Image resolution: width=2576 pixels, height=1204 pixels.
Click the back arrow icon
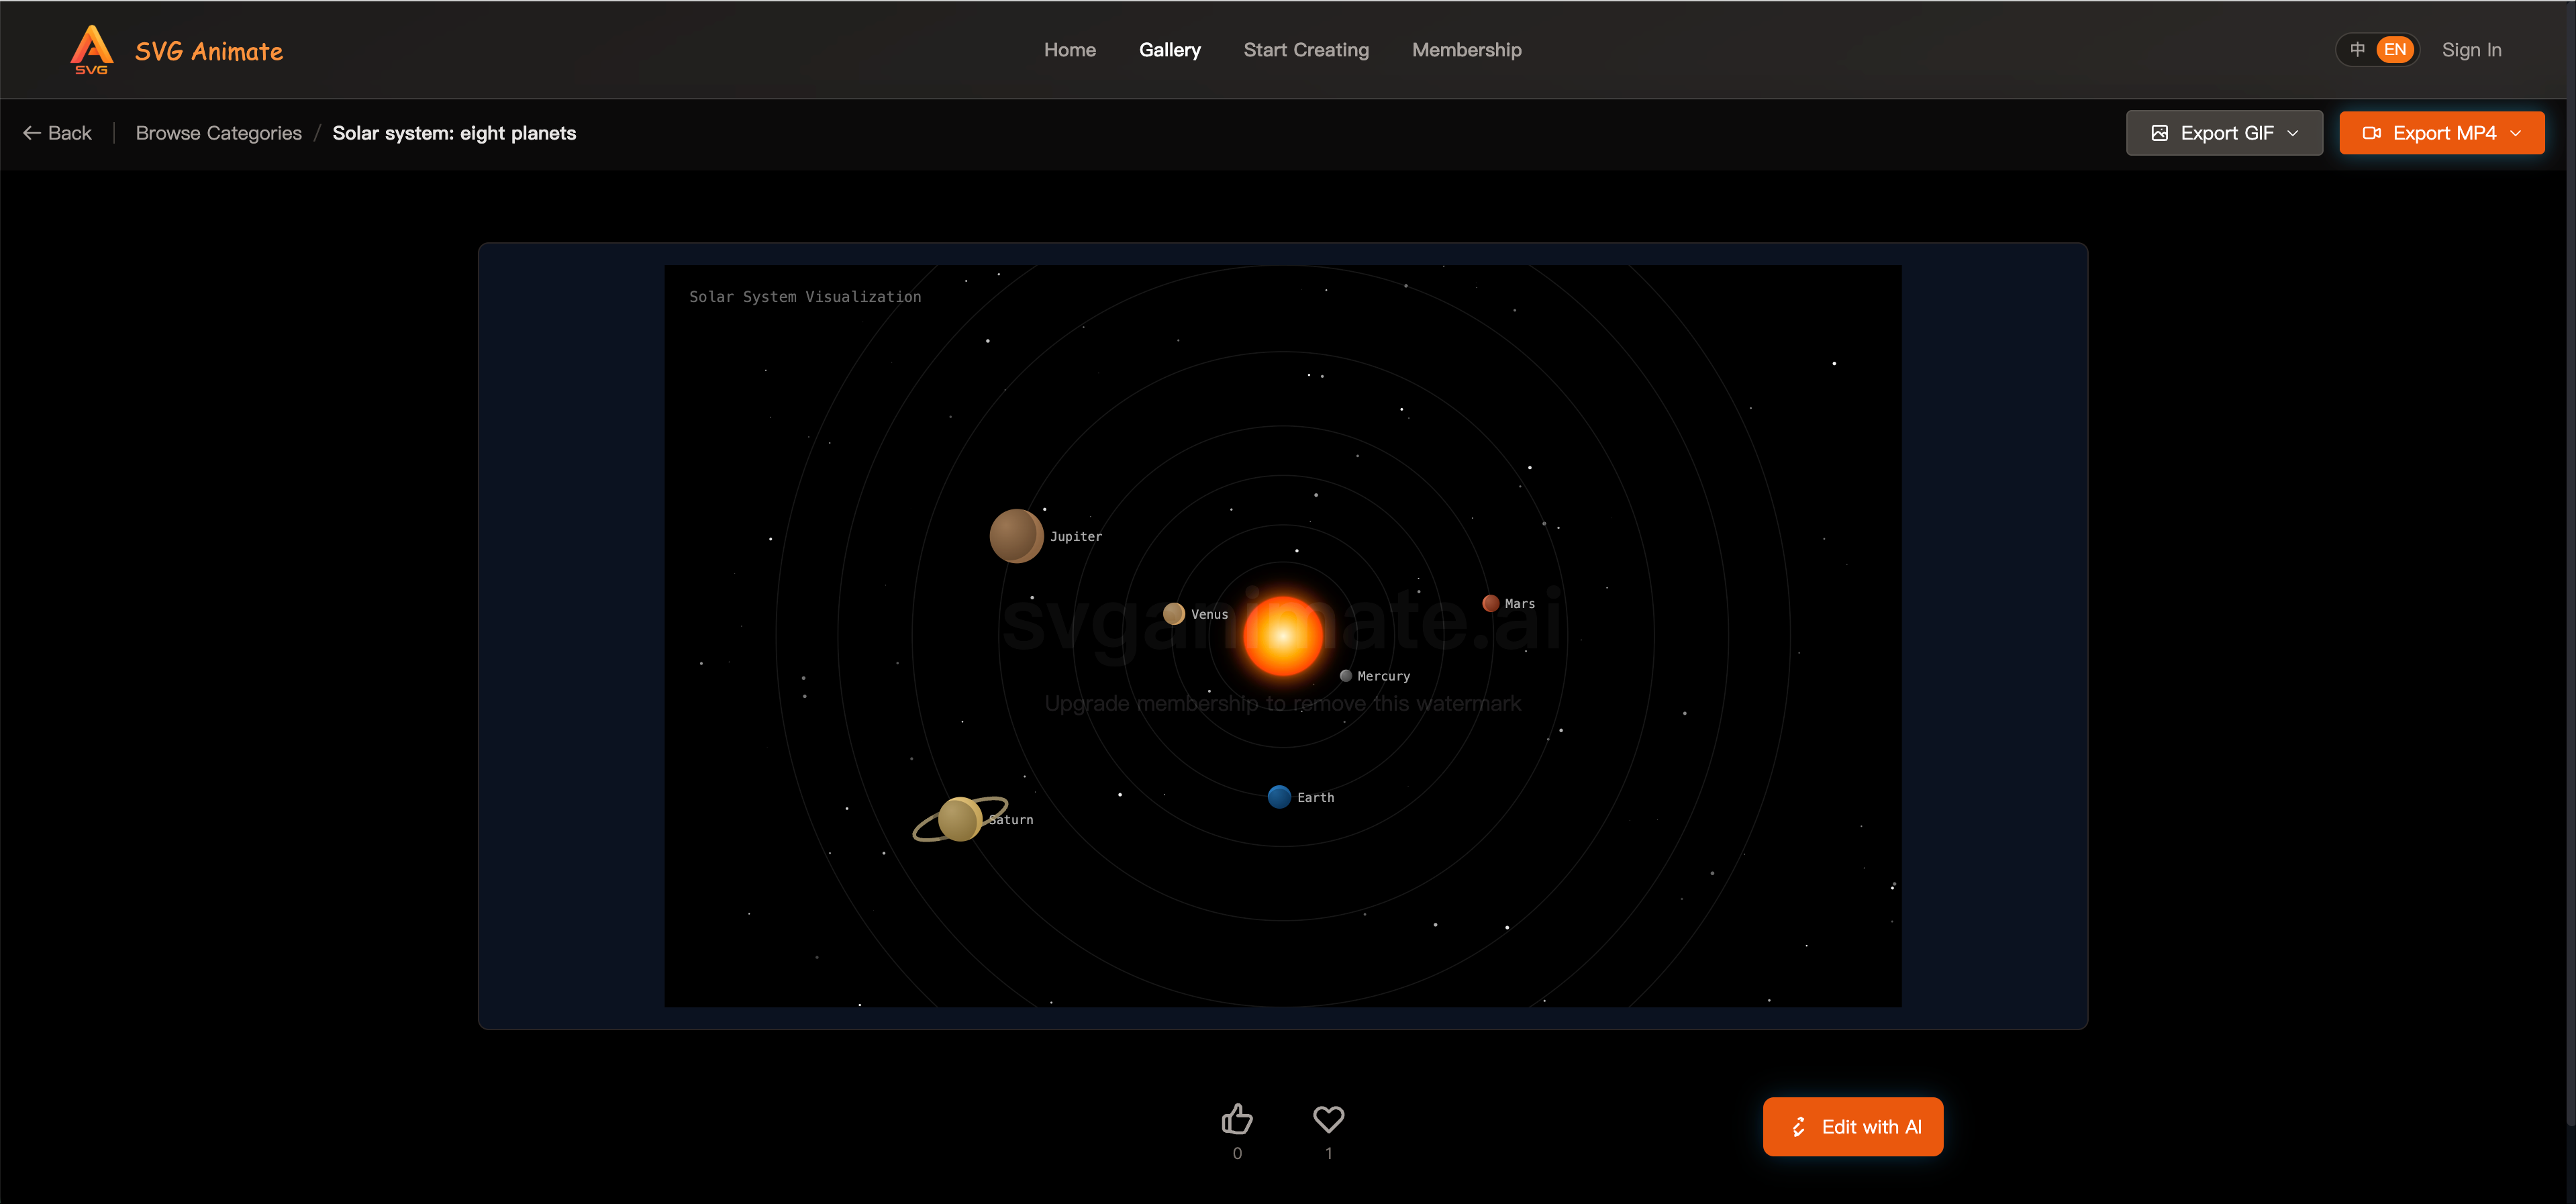pos(31,132)
